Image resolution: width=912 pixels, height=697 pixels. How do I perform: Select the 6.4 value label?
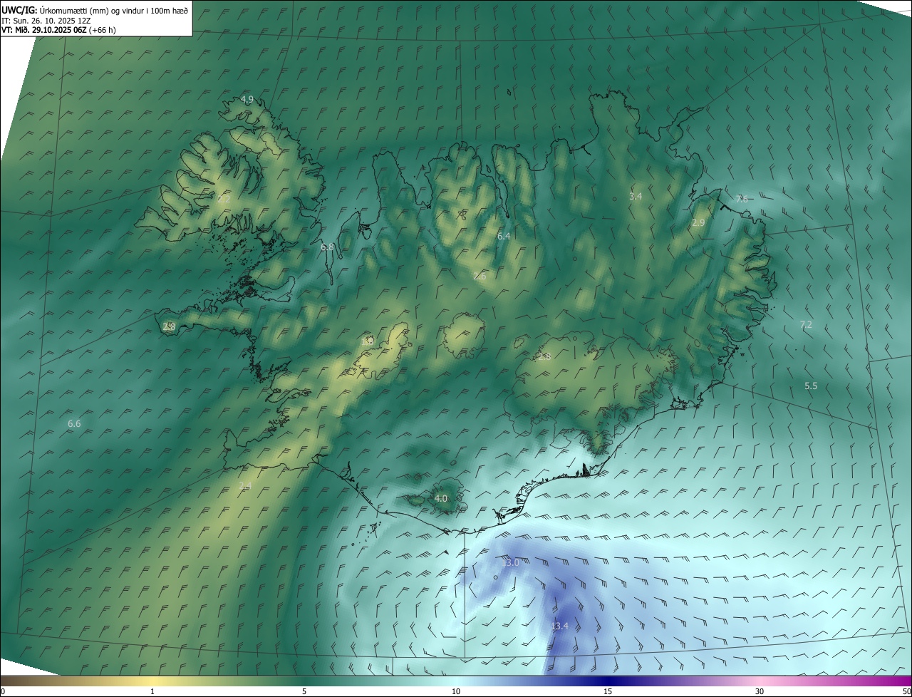(x=504, y=236)
